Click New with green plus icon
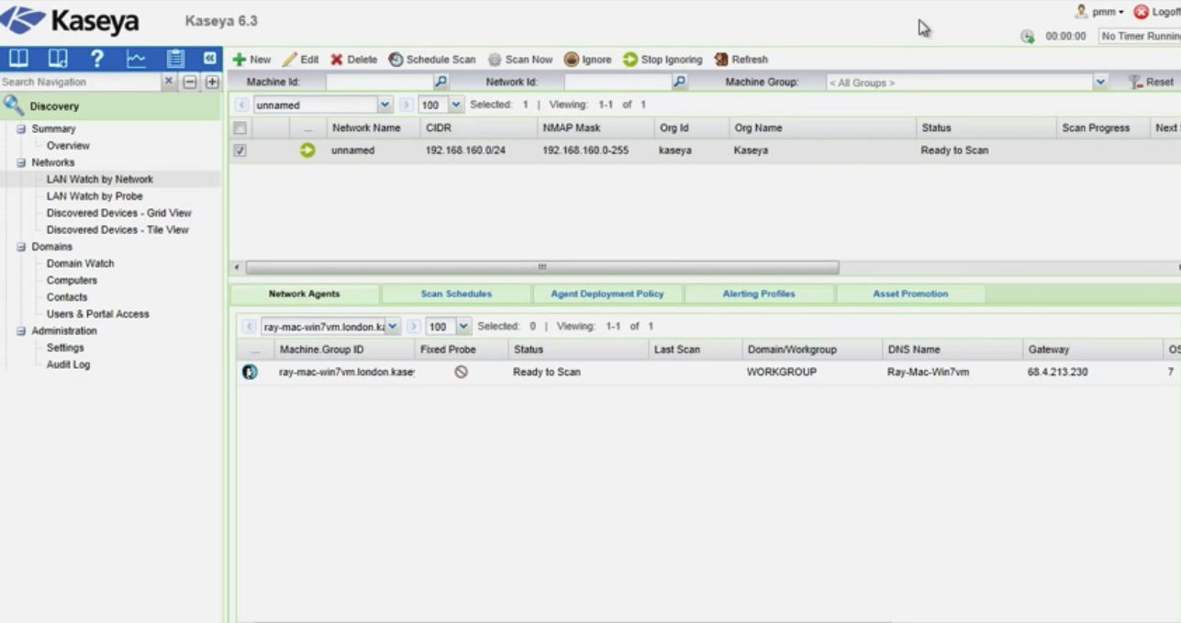 (251, 60)
